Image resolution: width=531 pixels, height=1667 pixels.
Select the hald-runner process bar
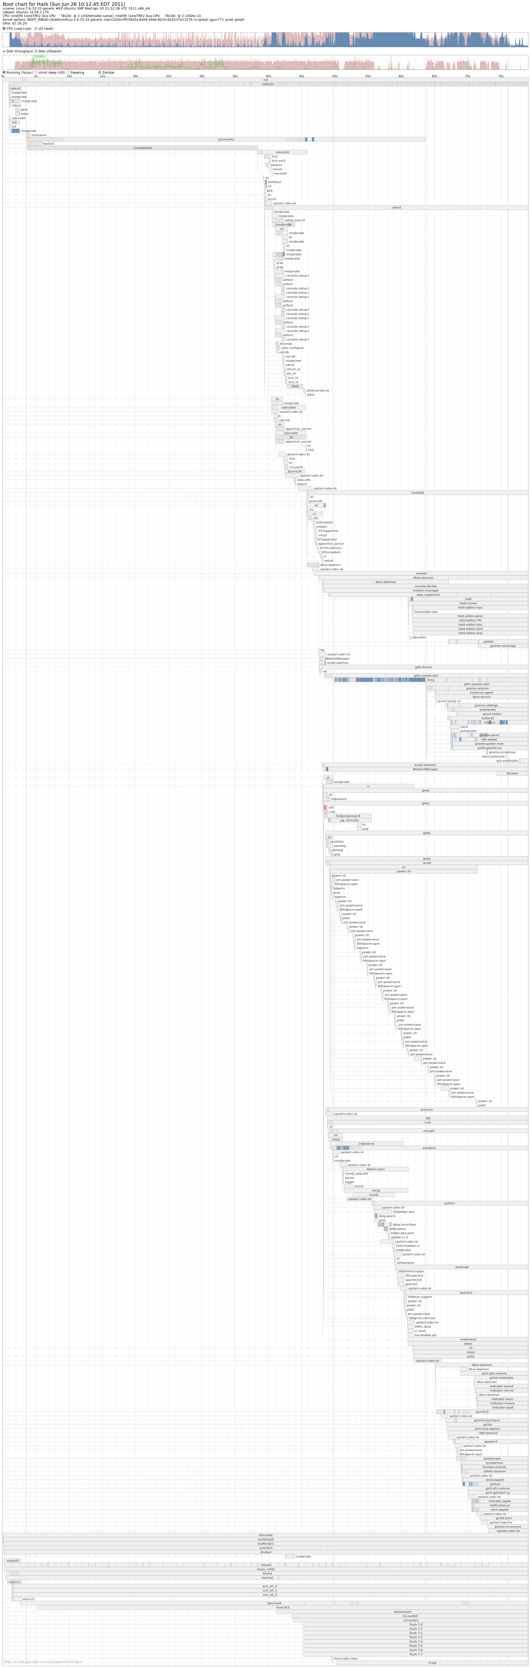coord(468,603)
